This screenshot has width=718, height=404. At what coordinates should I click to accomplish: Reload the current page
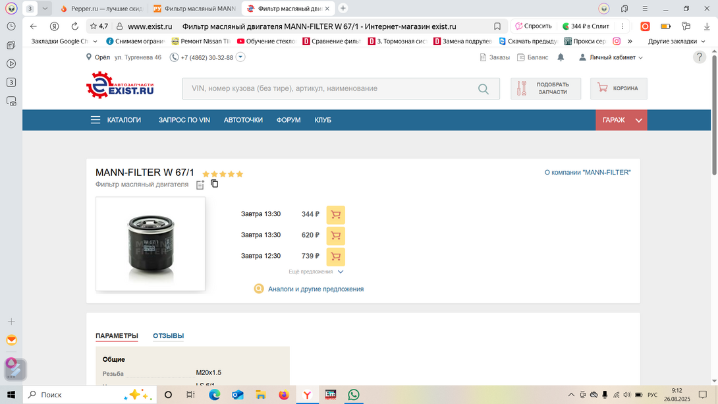[74, 26]
